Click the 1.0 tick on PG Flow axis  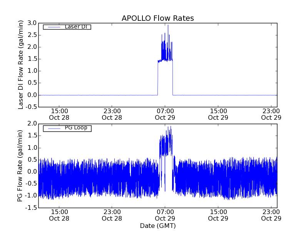pyautogui.click(x=32, y=148)
